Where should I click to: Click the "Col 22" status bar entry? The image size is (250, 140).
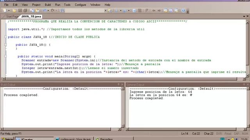click(196, 134)
